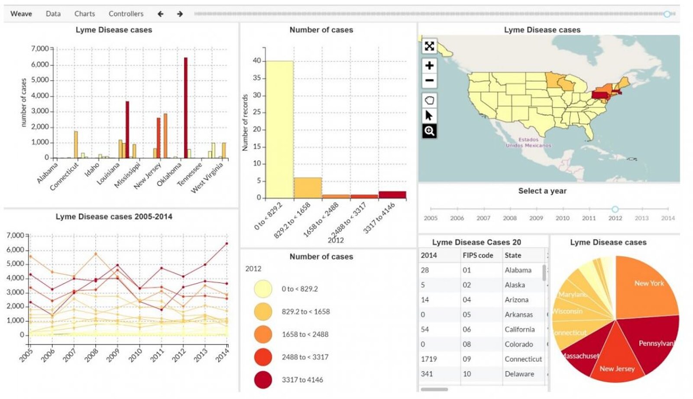
Task: Select year 2014 on the year slider
Action: 669,208
